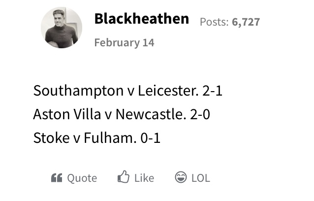Click the word Stoke in the last line
This screenshot has width=314, height=201.
coord(51,138)
